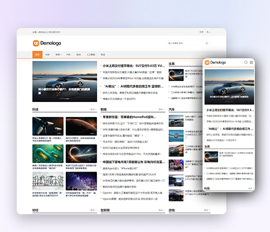Click the search magnifier icon in desktop header

coord(207,43)
